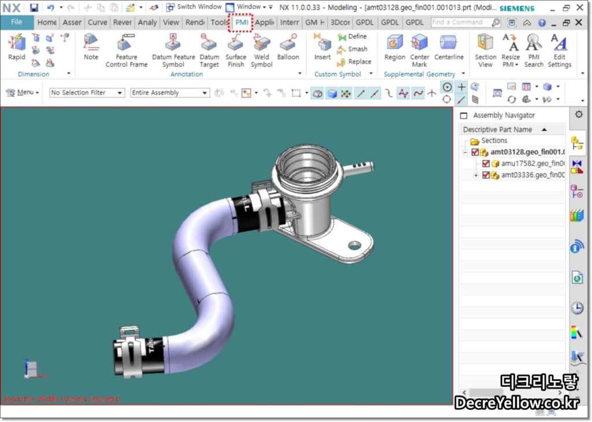
Task: Expand the Annotation group arrow
Action: click(x=300, y=73)
